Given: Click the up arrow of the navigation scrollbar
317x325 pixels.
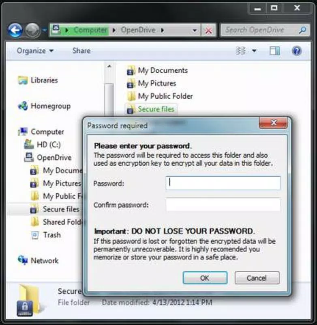Looking at the screenshot, I should pyautogui.click(x=109, y=67).
